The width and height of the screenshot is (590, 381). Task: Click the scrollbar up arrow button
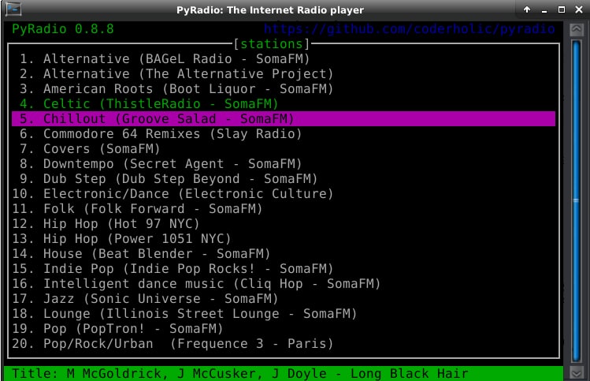coord(577,29)
